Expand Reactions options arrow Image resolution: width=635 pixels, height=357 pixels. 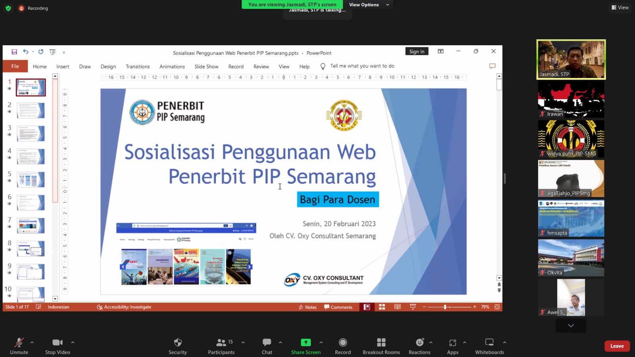coord(431,342)
